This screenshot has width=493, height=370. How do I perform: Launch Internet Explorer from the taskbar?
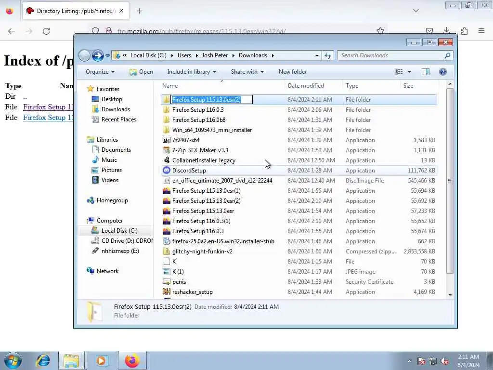[x=43, y=360]
